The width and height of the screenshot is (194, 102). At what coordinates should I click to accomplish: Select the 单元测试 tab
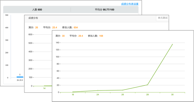pos(162,18)
